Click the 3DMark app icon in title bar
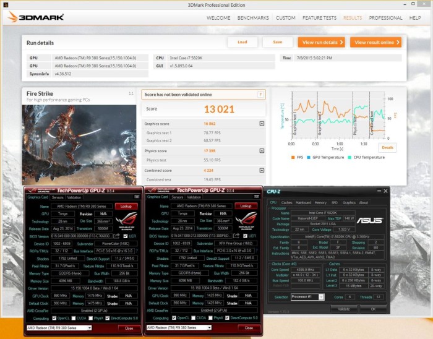 pyautogui.click(x=6, y=5)
